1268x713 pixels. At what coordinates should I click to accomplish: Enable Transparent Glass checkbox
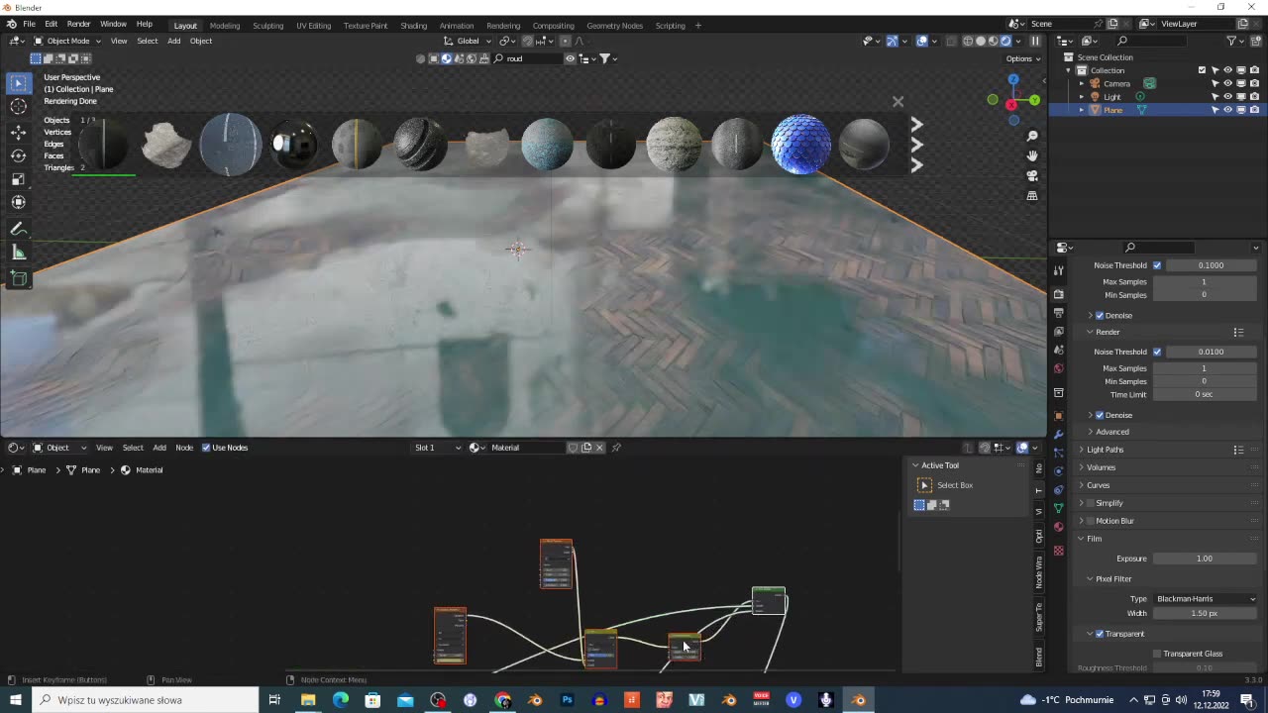1157,654
